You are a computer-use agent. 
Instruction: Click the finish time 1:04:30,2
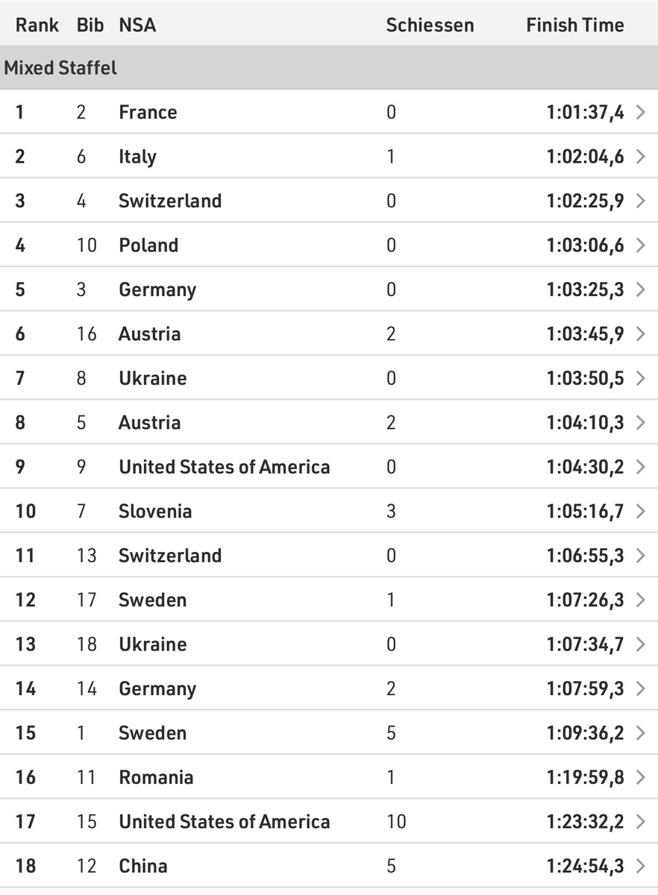point(585,467)
